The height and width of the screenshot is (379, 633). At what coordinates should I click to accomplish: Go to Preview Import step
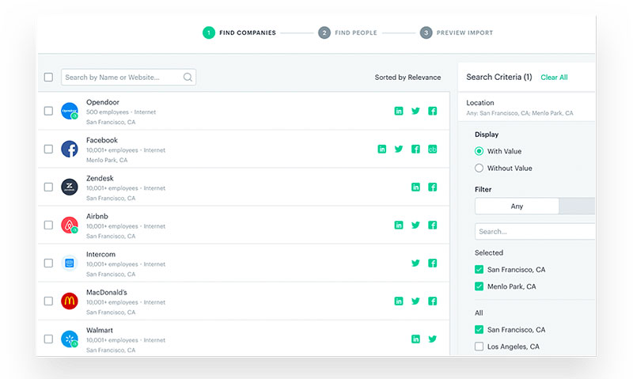pos(457,32)
